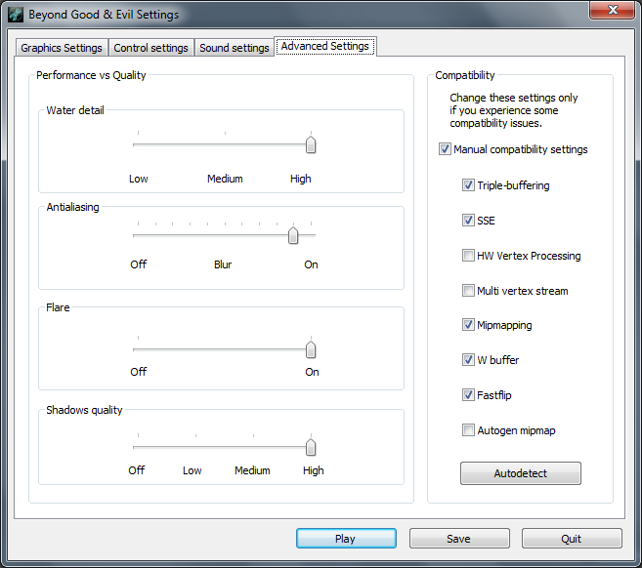This screenshot has height=568, width=642.
Task: Click the Beyond Good & Evil title bar icon
Action: tap(16, 15)
